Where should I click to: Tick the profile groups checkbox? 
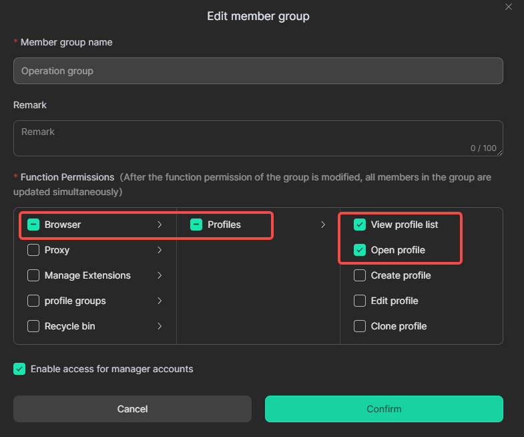[33, 301]
